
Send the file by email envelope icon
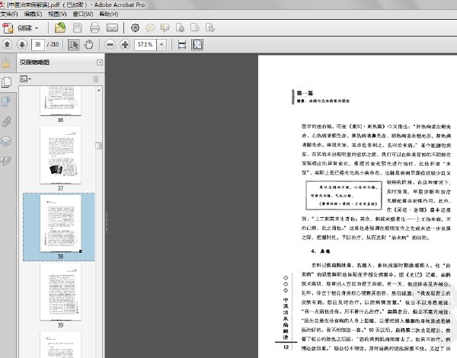(x=112, y=28)
